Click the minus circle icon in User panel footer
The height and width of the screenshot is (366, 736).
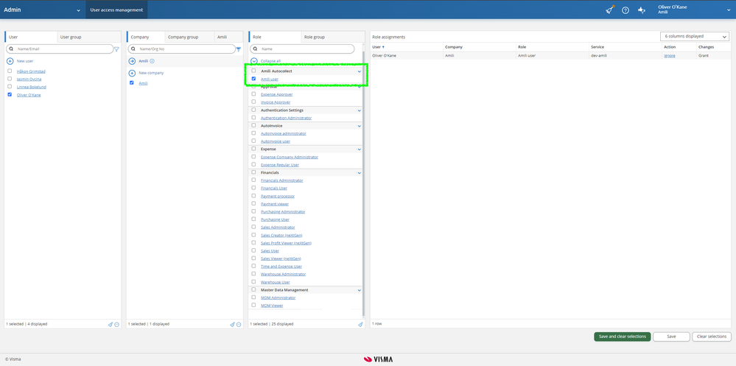tap(117, 324)
